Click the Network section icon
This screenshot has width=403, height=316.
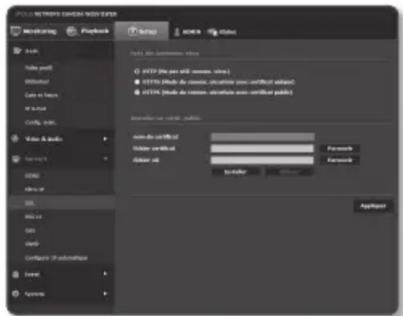(x=16, y=159)
